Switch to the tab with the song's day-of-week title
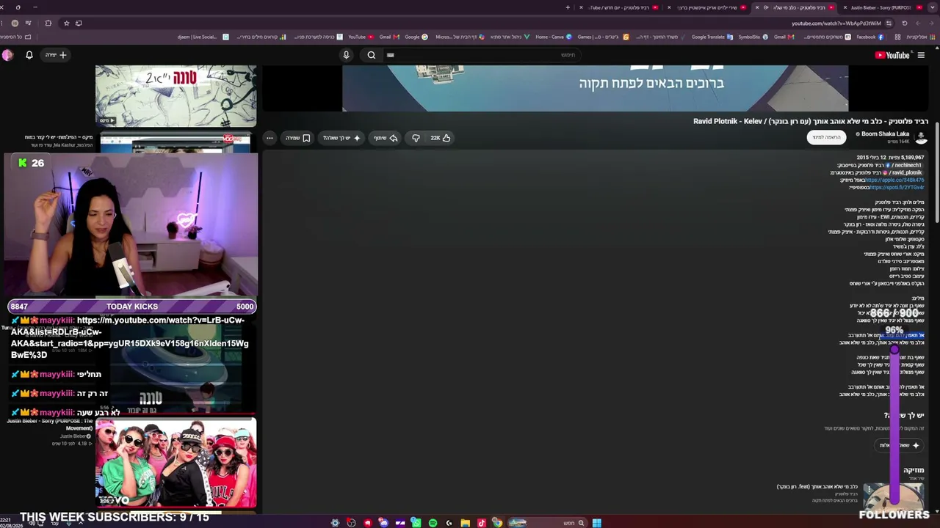This screenshot has width=940, height=528. pyautogui.click(x=620, y=7)
